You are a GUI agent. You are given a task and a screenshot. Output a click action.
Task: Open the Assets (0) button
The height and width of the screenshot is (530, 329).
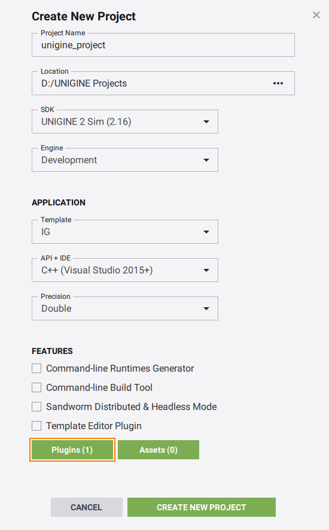pyautogui.click(x=159, y=450)
